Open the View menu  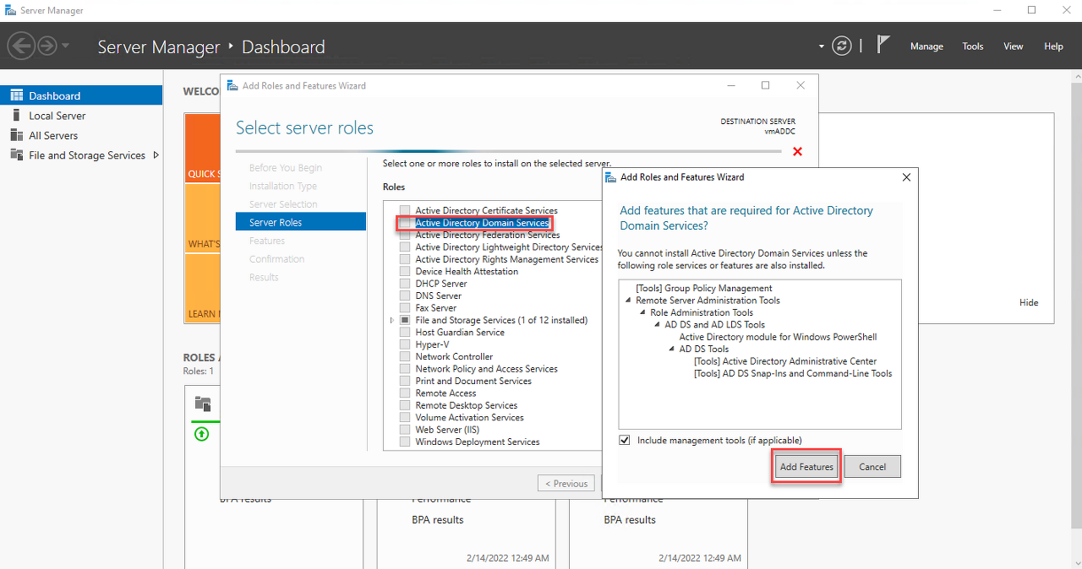click(x=1014, y=46)
